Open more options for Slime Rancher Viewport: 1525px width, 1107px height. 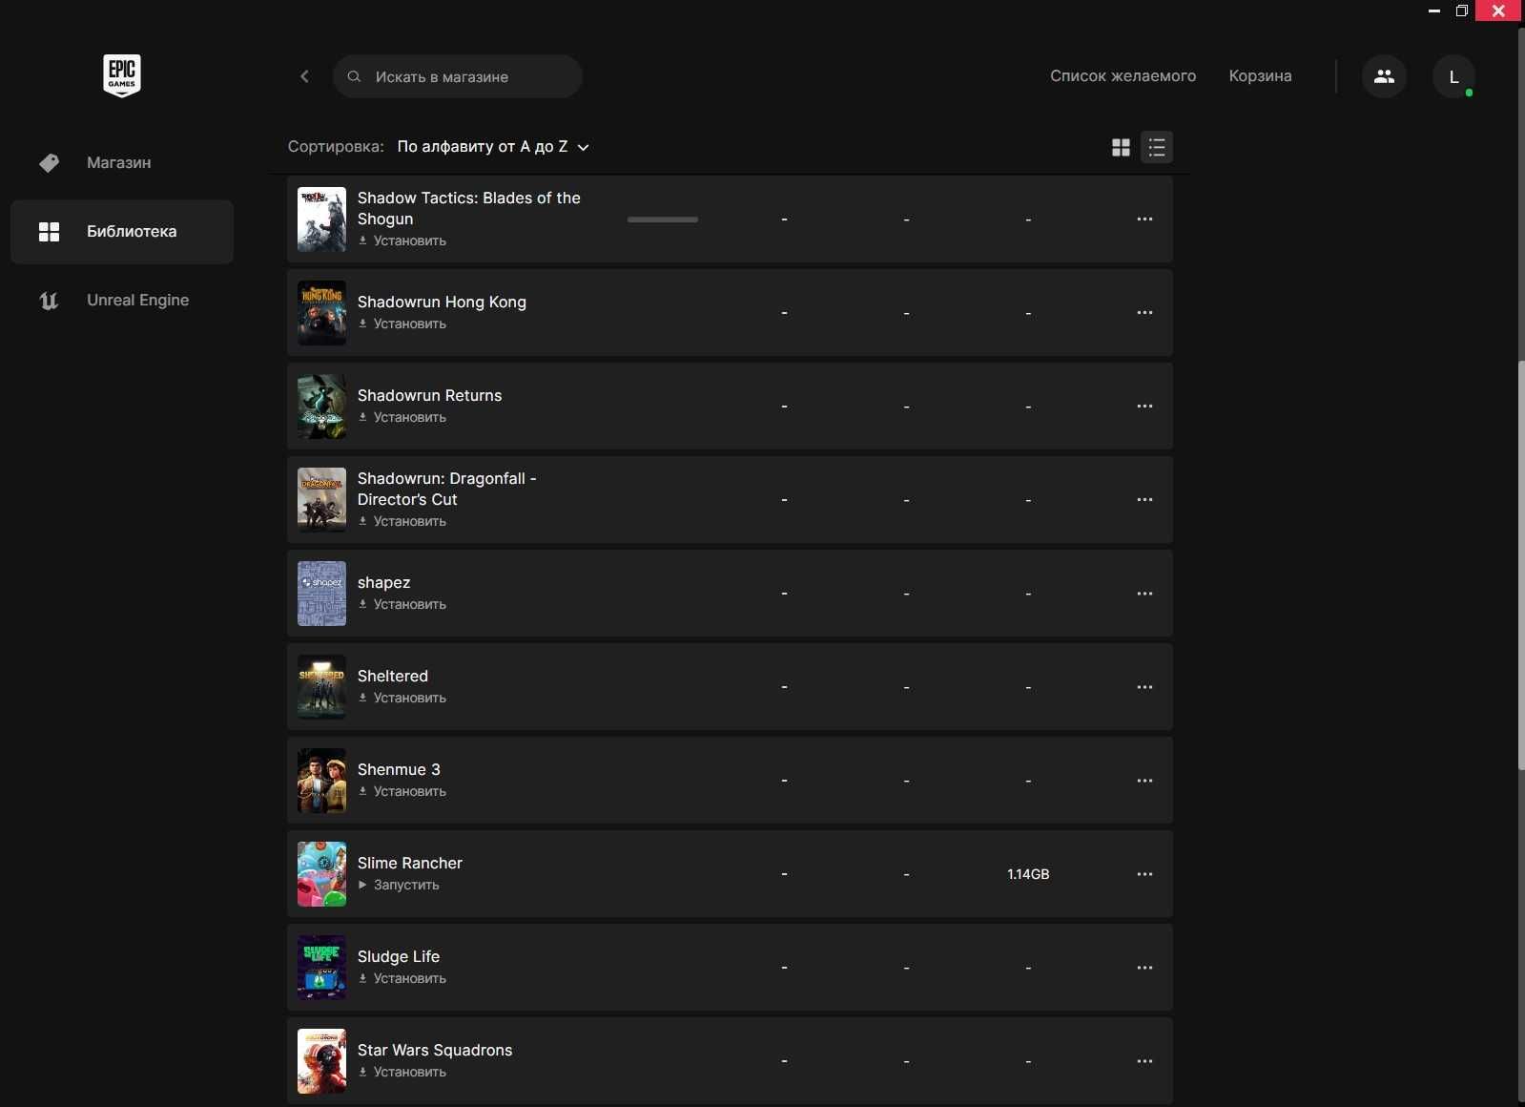coord(1144,874)
